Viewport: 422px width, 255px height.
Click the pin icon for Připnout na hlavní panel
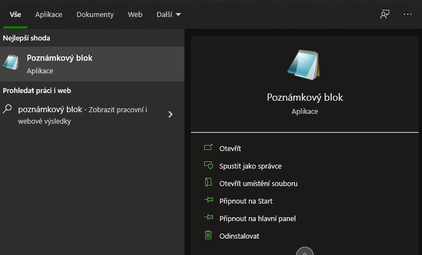(208, 218)
